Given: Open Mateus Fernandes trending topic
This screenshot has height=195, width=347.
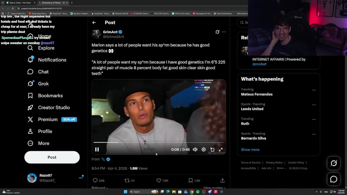Looking at the screenshot, I should pos(257,94).
